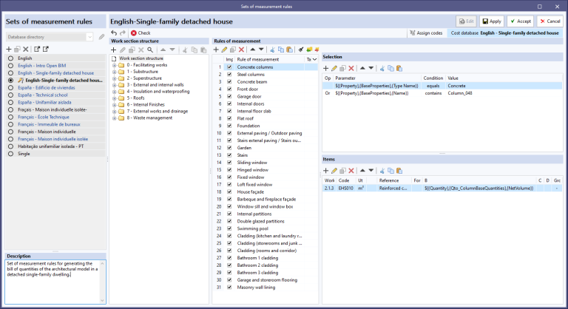The image size is (568, 309).
Task: Add a new rule of measurement with the plus icon
Action: [x=216, y=50]
